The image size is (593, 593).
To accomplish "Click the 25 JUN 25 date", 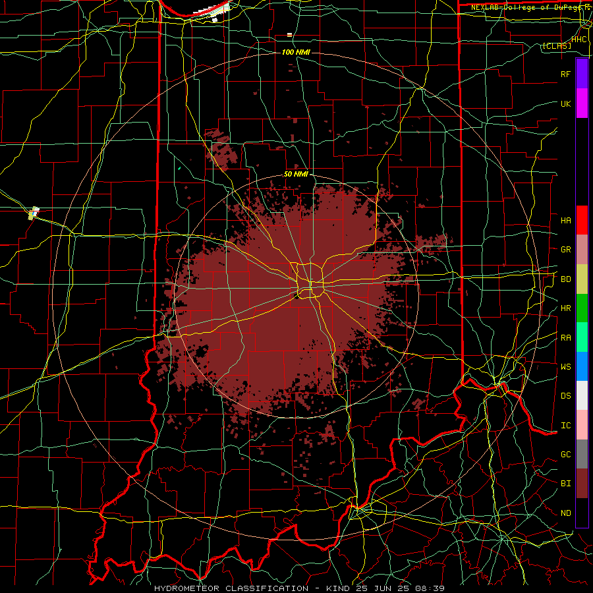I will click(x=383, y=588).
